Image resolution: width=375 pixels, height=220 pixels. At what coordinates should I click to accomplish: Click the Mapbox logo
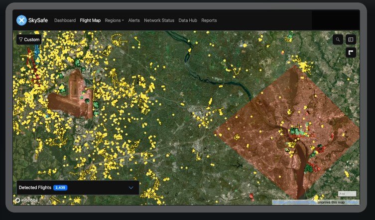click(26, 200)
